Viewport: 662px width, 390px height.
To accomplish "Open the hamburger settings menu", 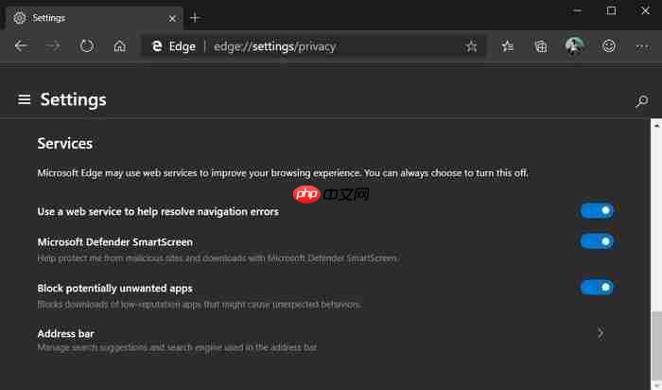I will tap(24, 99).
